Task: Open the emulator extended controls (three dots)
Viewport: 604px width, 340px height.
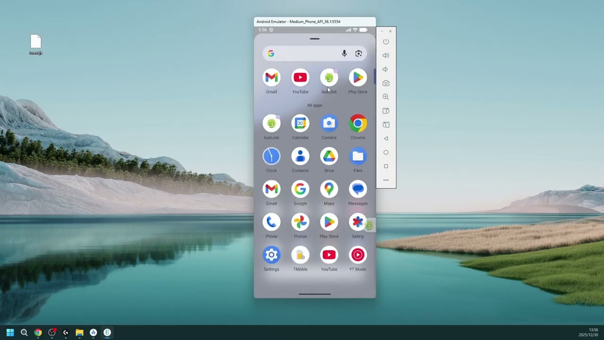Action: coord(386,180)
